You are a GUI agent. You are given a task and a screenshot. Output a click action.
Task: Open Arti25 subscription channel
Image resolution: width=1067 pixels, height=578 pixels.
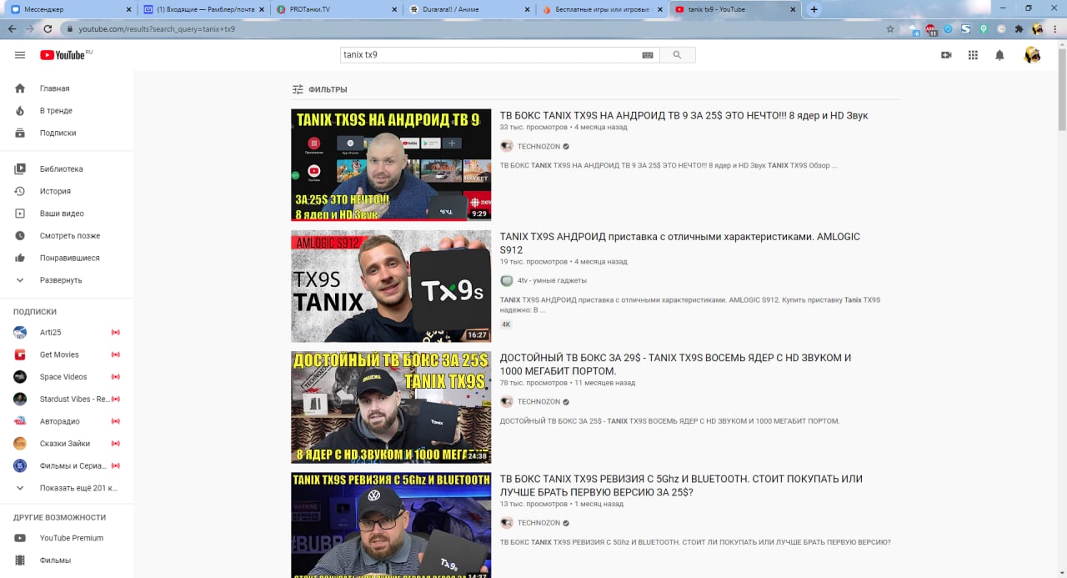tap(67, 332)
